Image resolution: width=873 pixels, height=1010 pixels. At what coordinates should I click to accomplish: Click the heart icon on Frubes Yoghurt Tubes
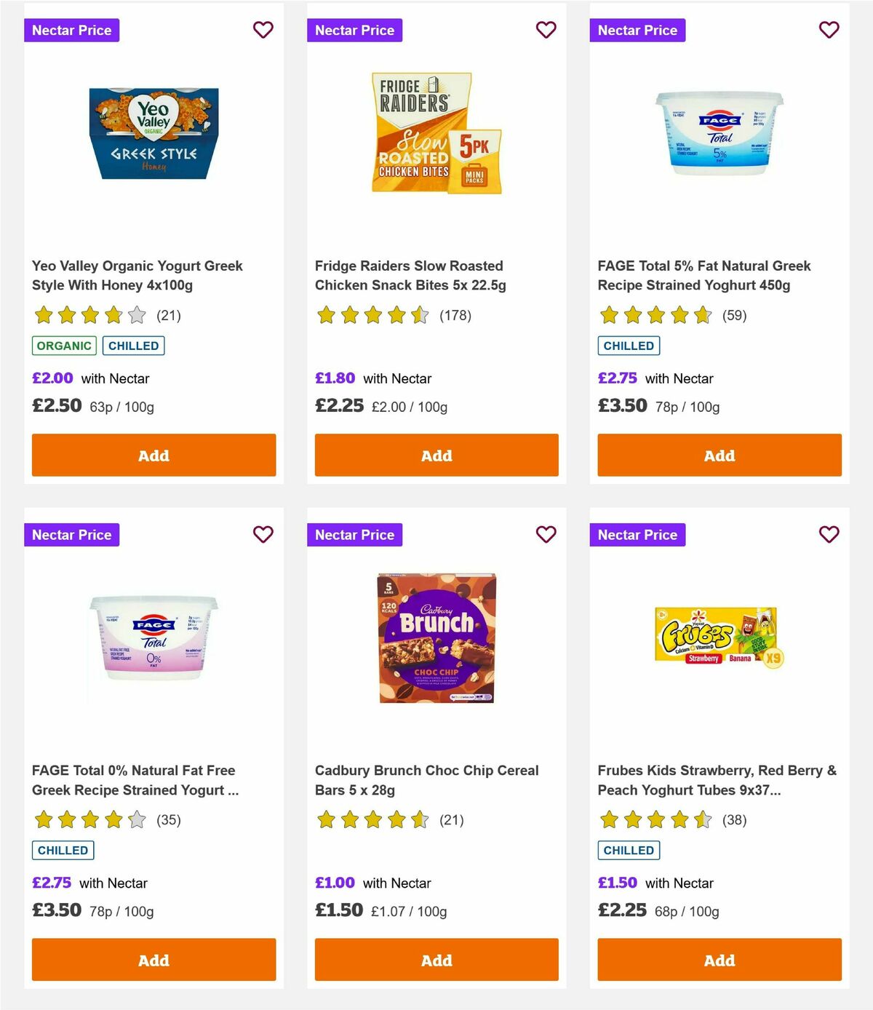click(x=829, y=534)
